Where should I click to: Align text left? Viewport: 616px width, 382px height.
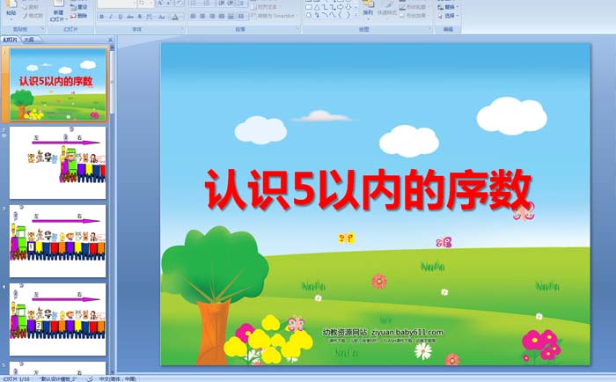click(x=194, y=17)
